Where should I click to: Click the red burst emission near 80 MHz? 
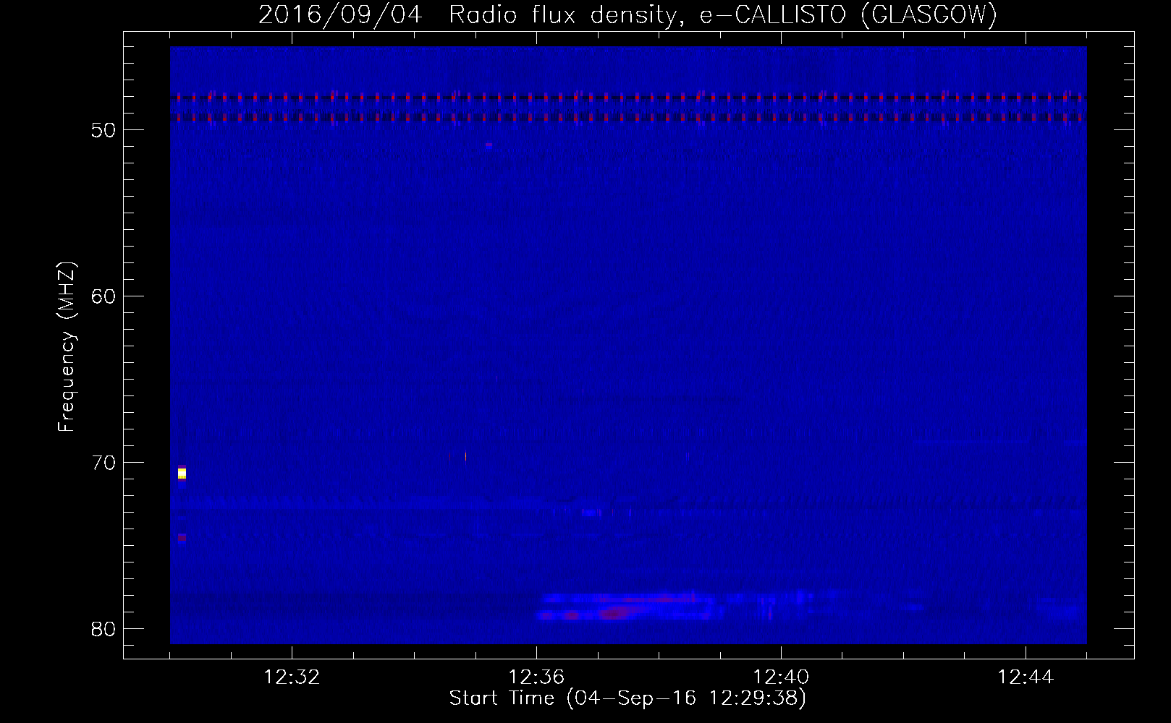click(x=615, y=614)
